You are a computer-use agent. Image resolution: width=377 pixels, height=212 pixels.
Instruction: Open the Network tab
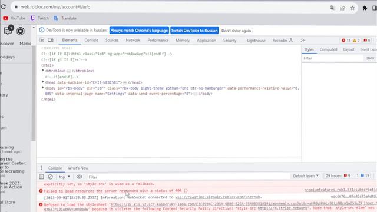coord(133,40)
